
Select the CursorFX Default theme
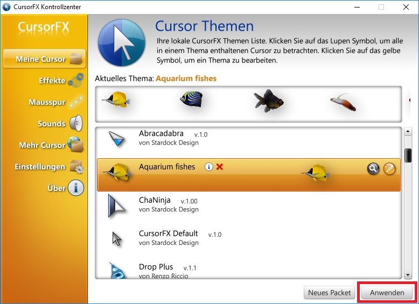click(248, 241)
